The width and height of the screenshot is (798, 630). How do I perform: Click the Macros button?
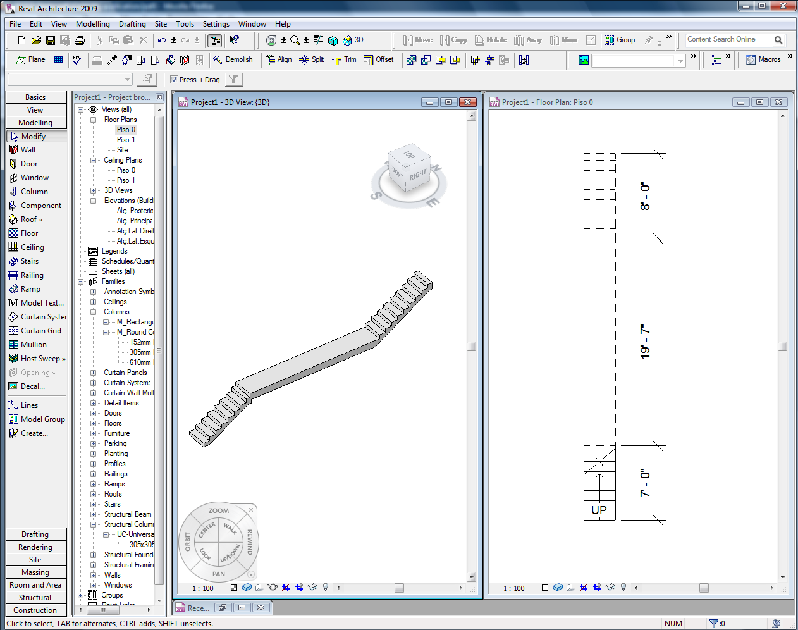763,59
